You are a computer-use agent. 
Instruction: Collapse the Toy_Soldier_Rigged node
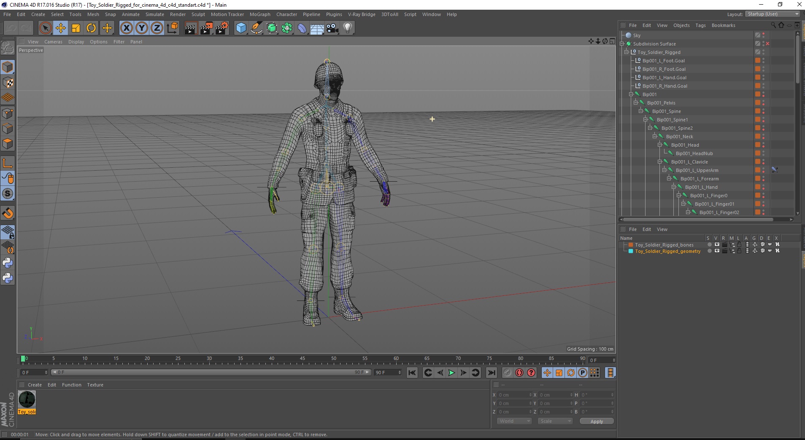(x=627, y=52)
